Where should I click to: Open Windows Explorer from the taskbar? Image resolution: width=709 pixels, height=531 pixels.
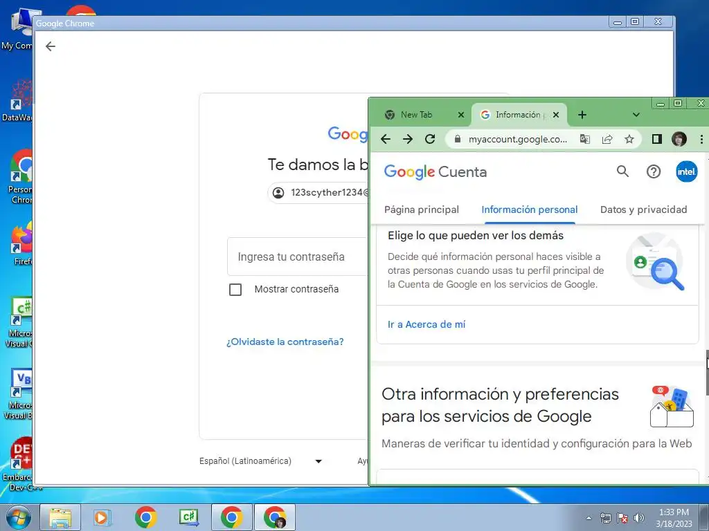click(x=60, y=517)
